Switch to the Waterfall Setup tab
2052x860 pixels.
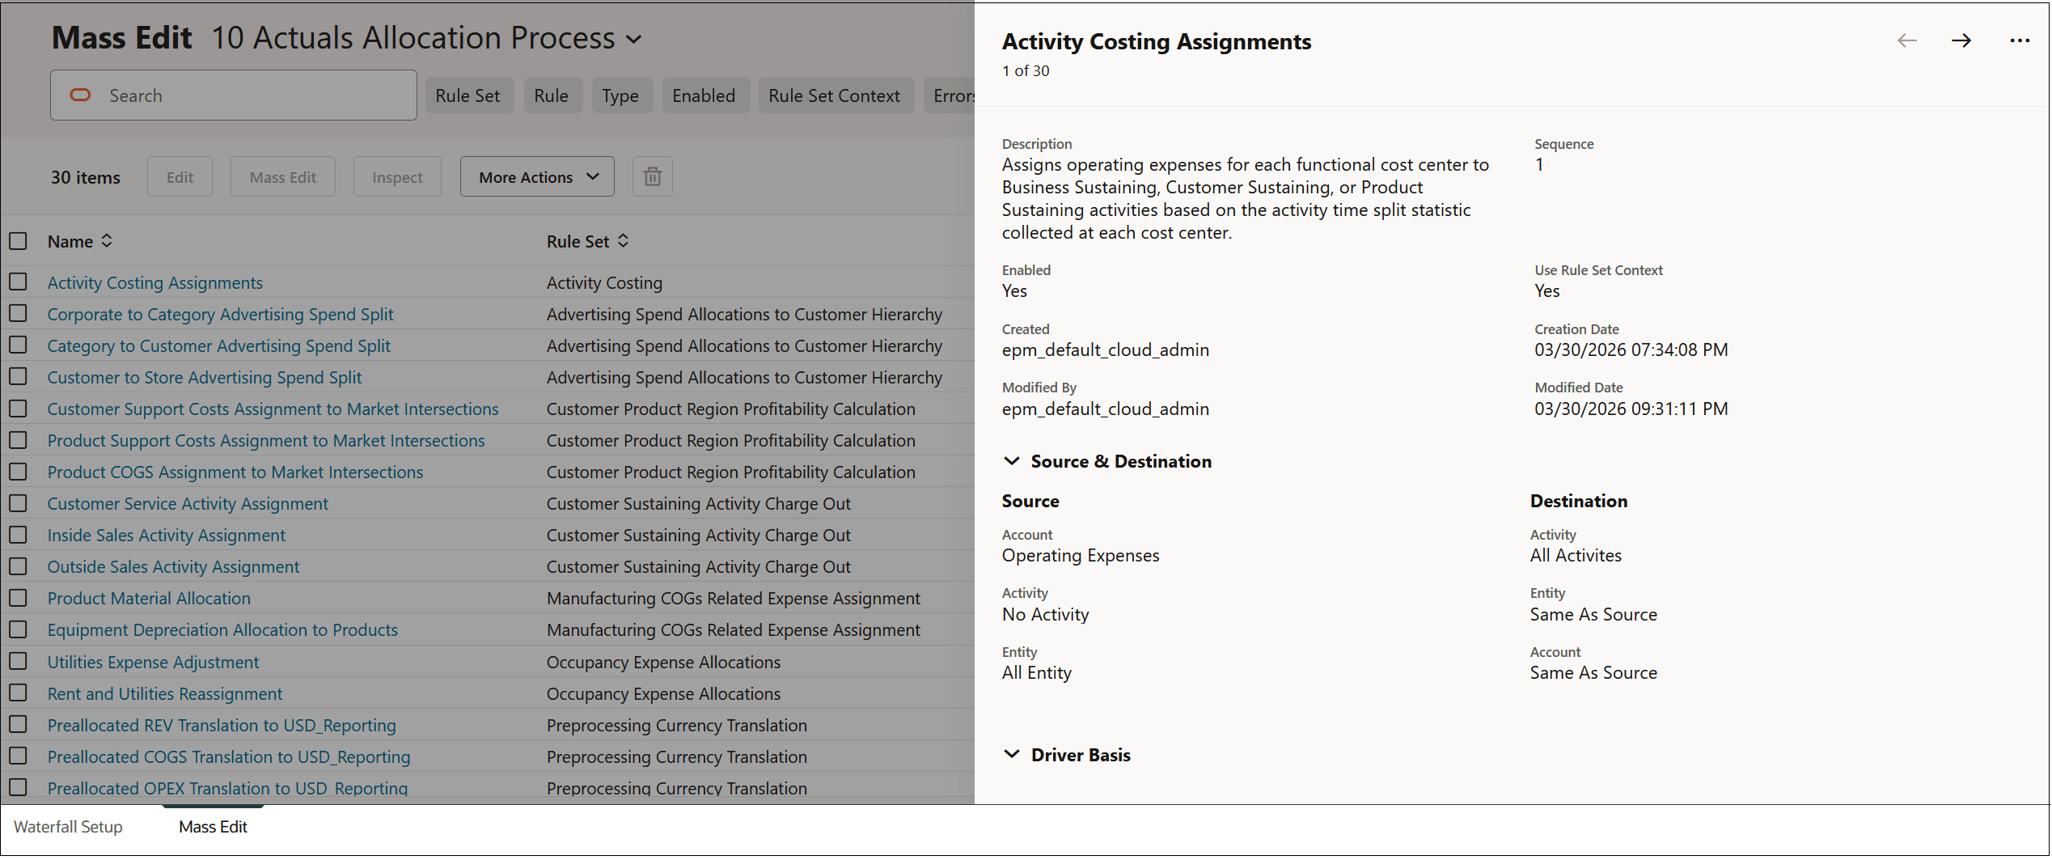(69, 827)
